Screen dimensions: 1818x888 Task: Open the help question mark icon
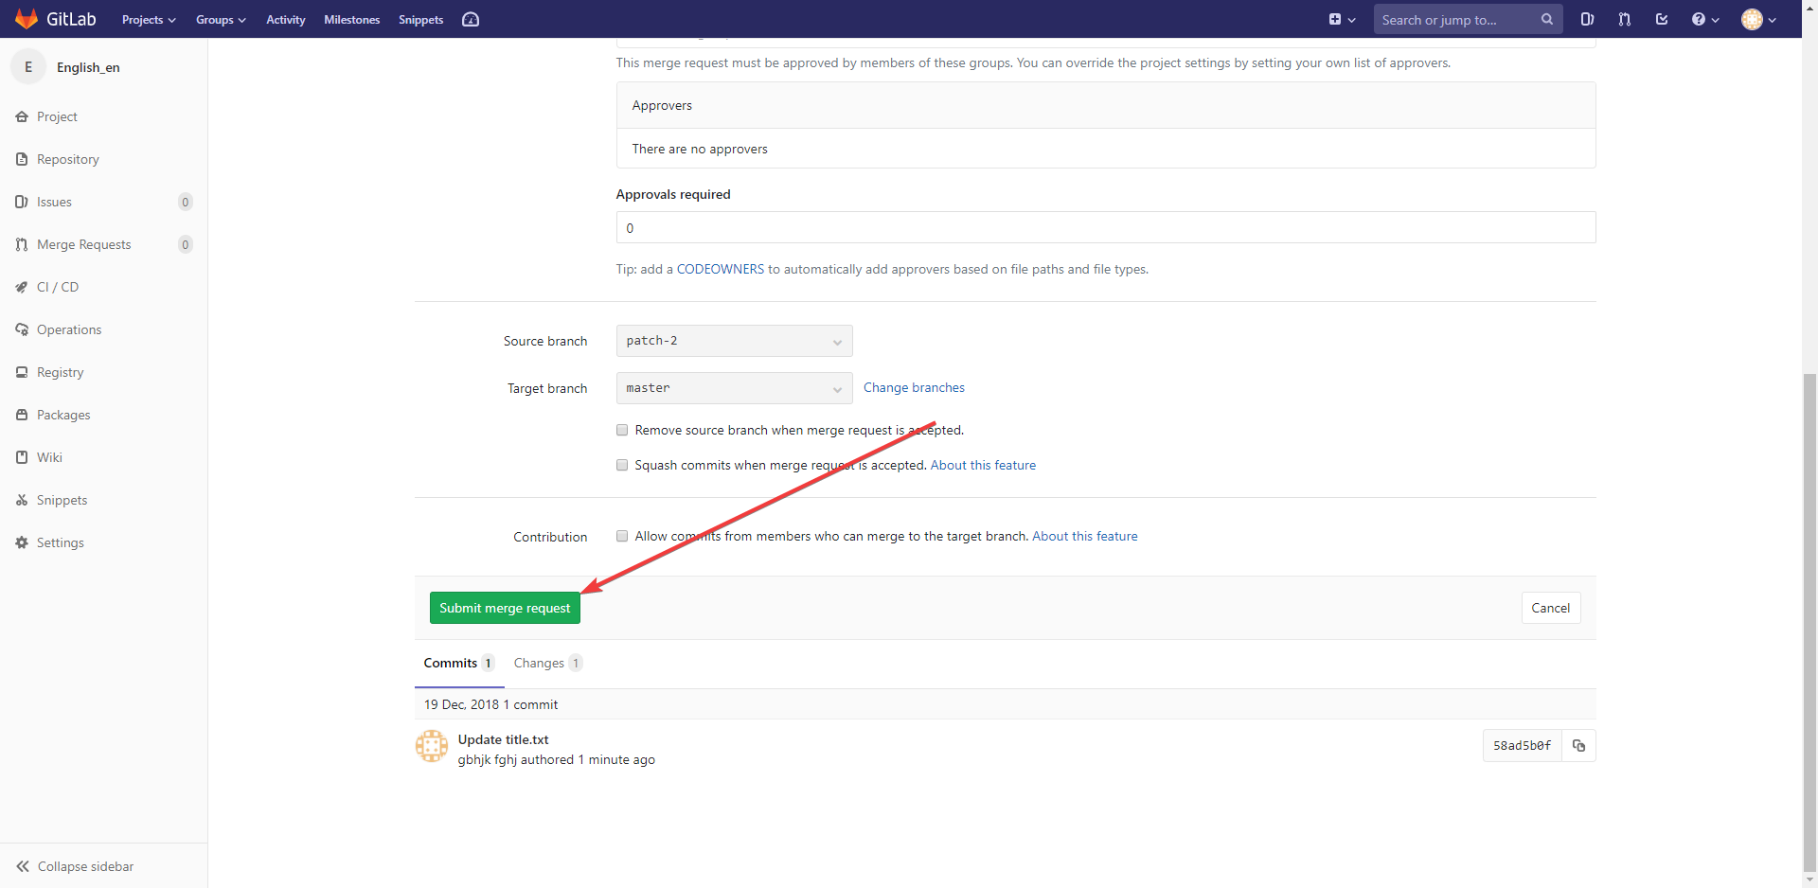coord(1699,19)
